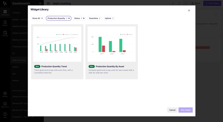Click the app logo at top left
This screenshot has width=223, height=122.
point(5,3)
